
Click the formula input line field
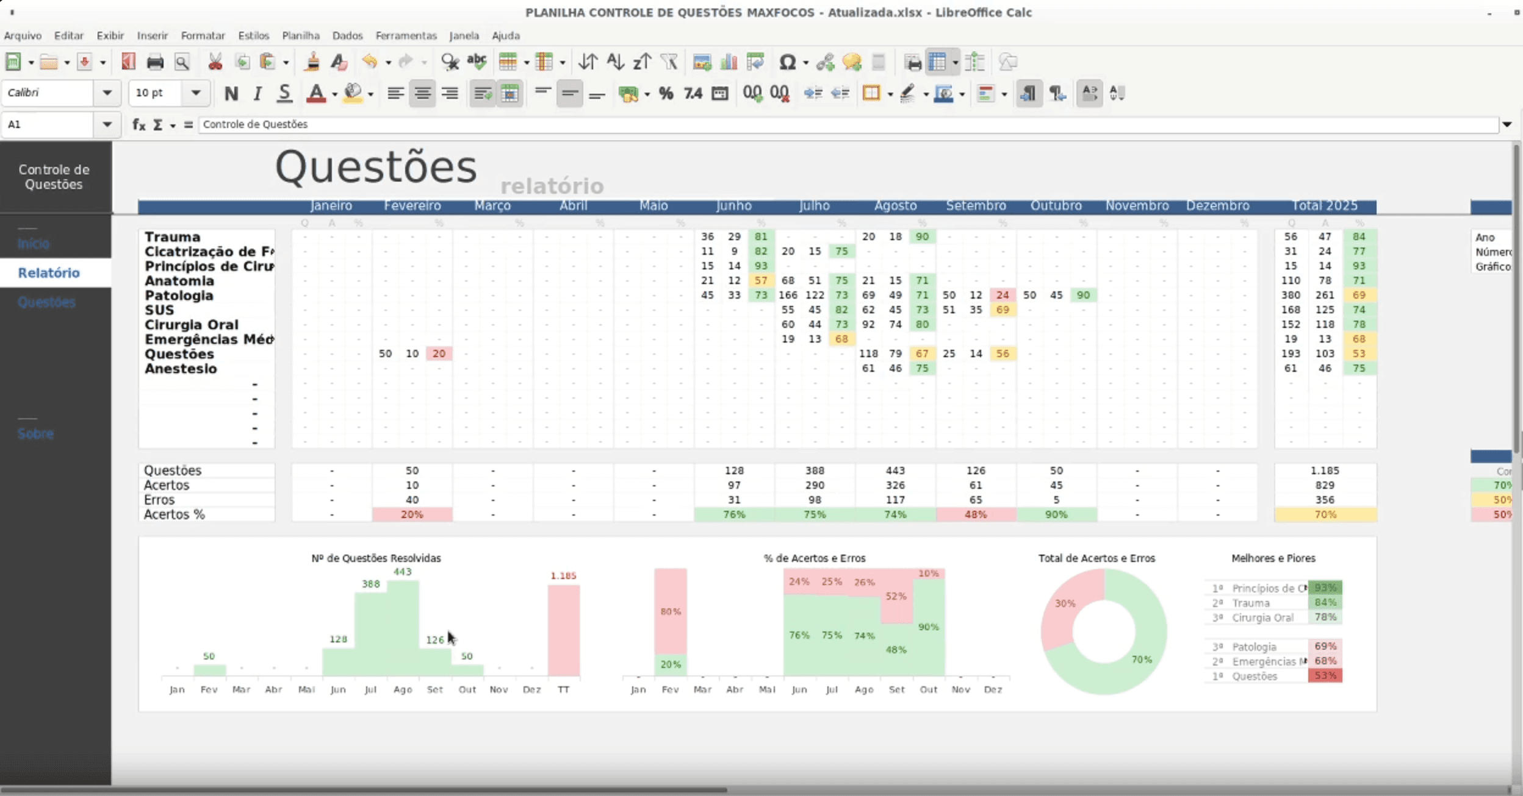tap(848, 124)
